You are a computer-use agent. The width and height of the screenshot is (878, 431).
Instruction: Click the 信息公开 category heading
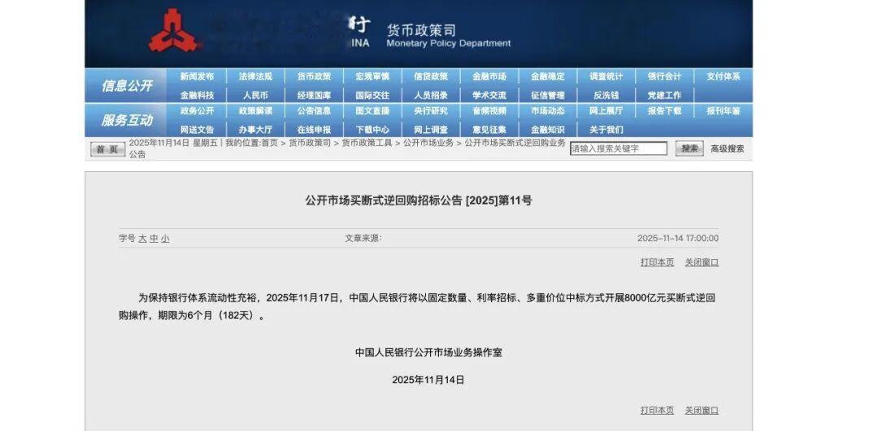(x=127, y=85)
